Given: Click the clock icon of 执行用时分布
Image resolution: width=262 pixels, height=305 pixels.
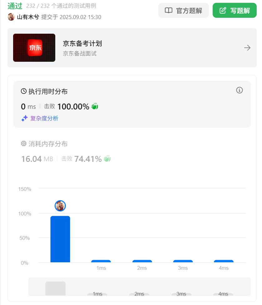Looking at the screenshot, I should click(24, 91).
